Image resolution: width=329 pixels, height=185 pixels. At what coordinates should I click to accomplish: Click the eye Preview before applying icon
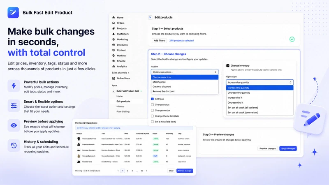click(x=14, y=125)
